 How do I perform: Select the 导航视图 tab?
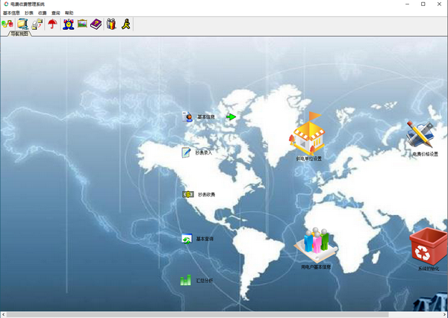click(x=20, y=34)
